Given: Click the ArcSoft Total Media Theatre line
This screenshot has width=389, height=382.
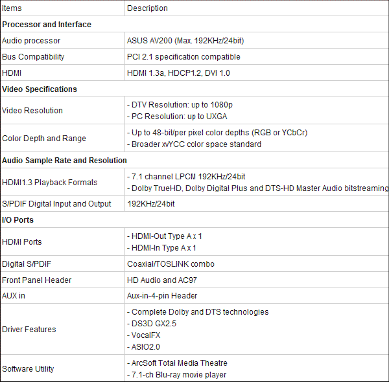Looking at the screenshot, I should [x=177, y=363].
